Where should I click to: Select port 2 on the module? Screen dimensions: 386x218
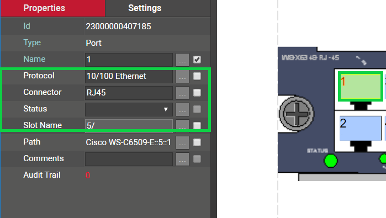pos(361,128)
